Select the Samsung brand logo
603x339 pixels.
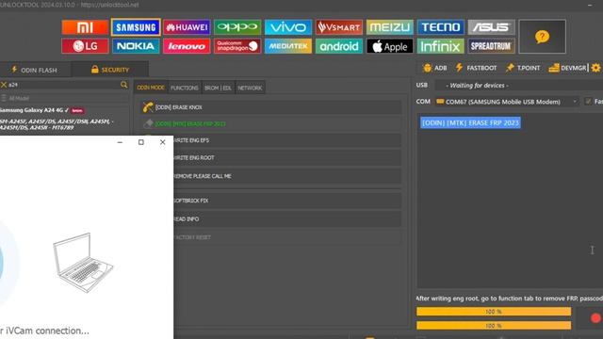pos(136,27)
